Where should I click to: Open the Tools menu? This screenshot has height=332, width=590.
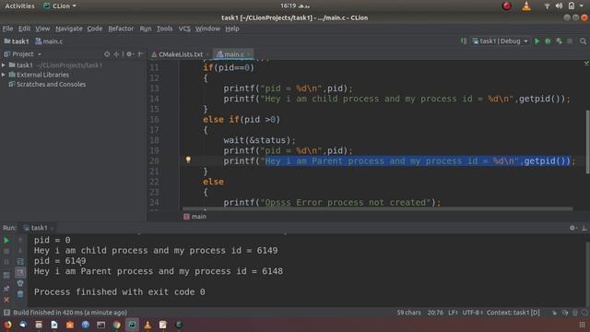tap(164, 29)
